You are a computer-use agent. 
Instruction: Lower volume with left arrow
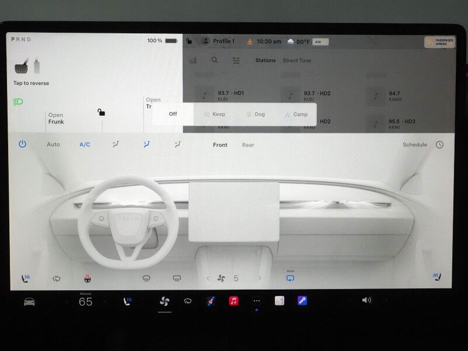pos(349,300)
